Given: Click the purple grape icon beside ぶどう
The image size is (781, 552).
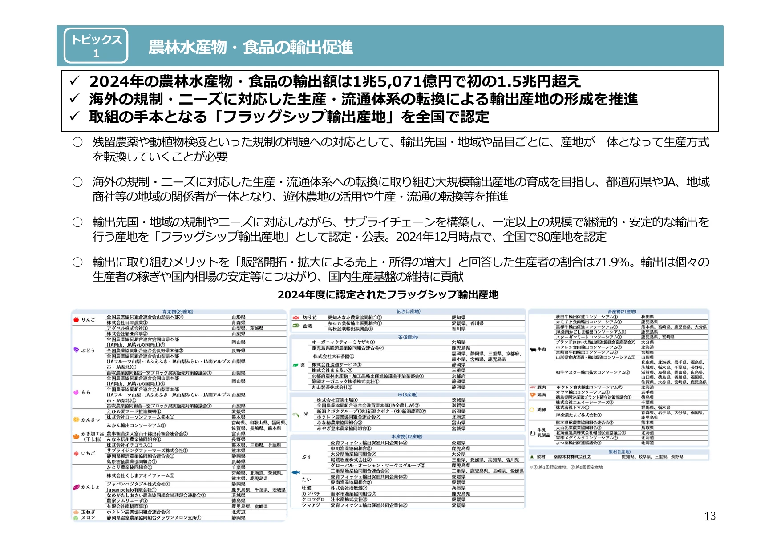Looking at the screenshot, I should pyautogui.click(x=76, y=350).
